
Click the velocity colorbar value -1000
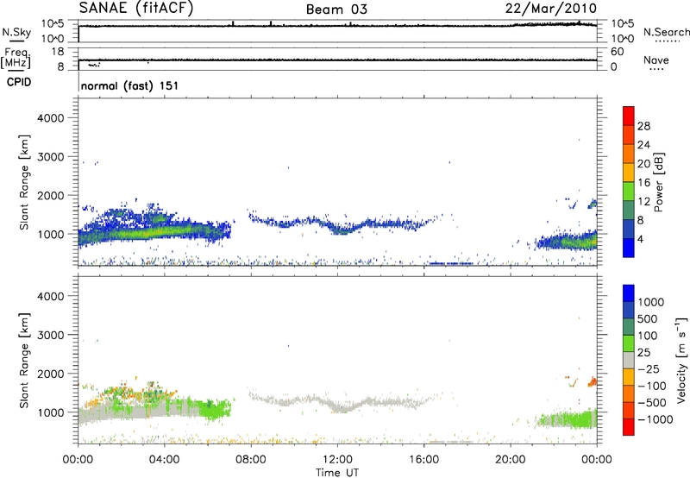655,419
